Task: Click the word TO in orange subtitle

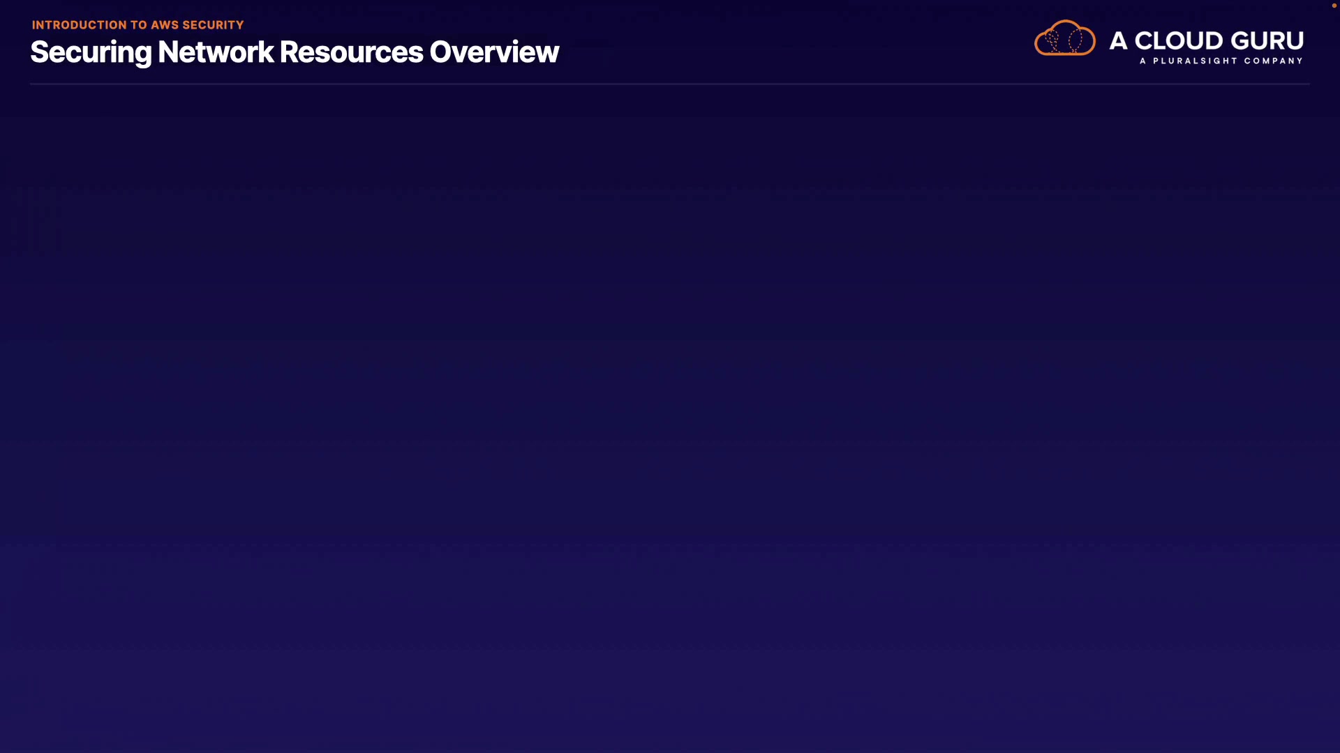Action: click(139, 25)
